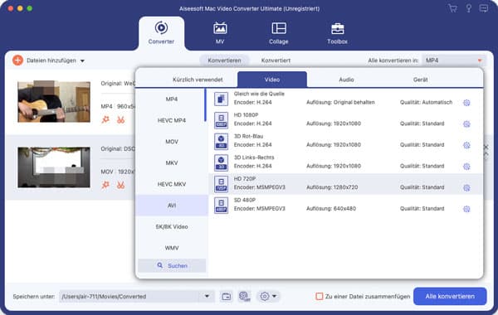
Task: Choose HEVC MKV in the format list
Action: click(172, 184)
